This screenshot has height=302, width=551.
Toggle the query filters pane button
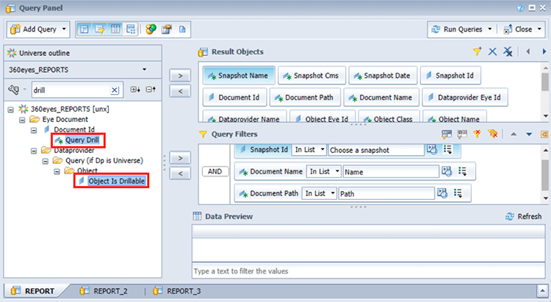click(x=99, y=29)
